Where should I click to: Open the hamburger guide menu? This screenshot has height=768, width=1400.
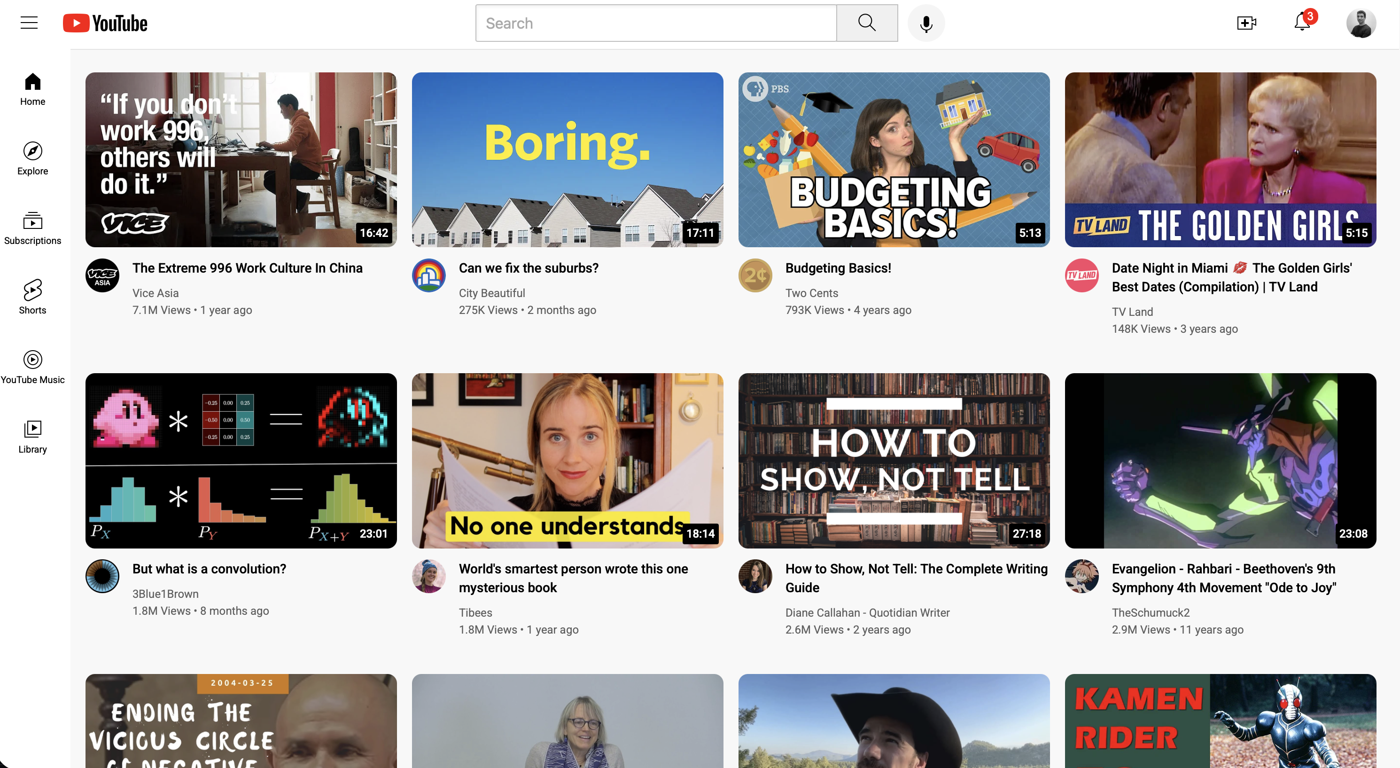29,23
